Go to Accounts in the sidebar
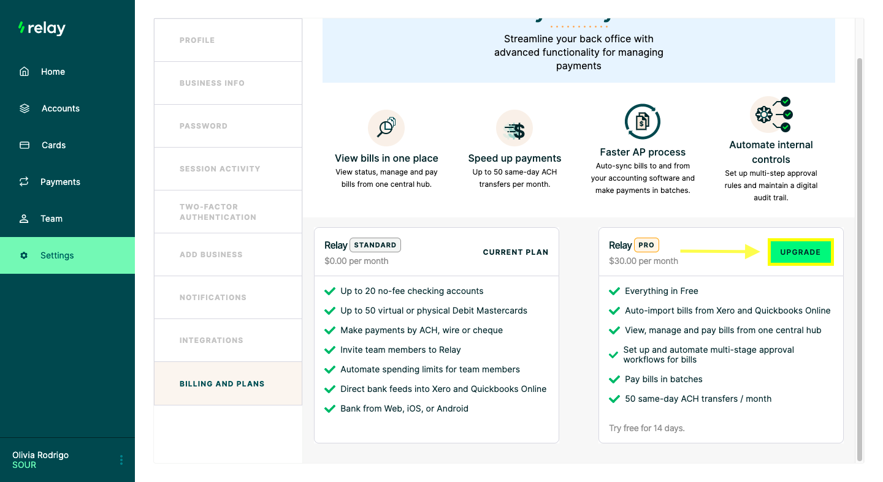 pyautogui.click(x=67, y=108)
